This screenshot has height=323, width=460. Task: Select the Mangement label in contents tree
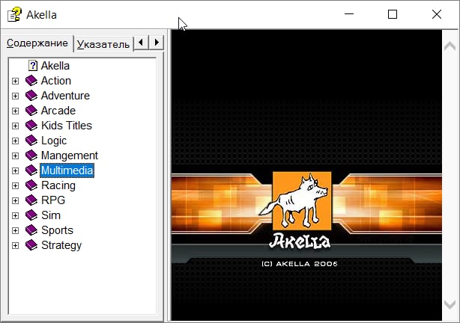[x=70, y=156]
